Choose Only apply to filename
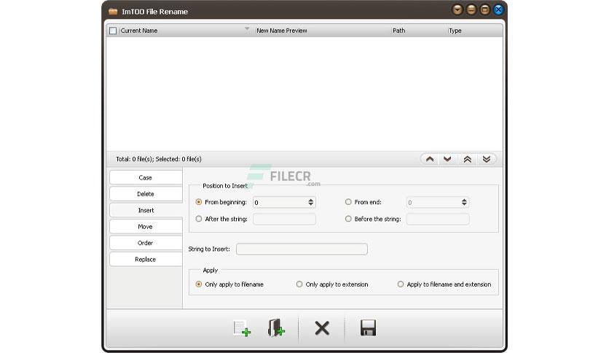 click(x=199, y=284)
